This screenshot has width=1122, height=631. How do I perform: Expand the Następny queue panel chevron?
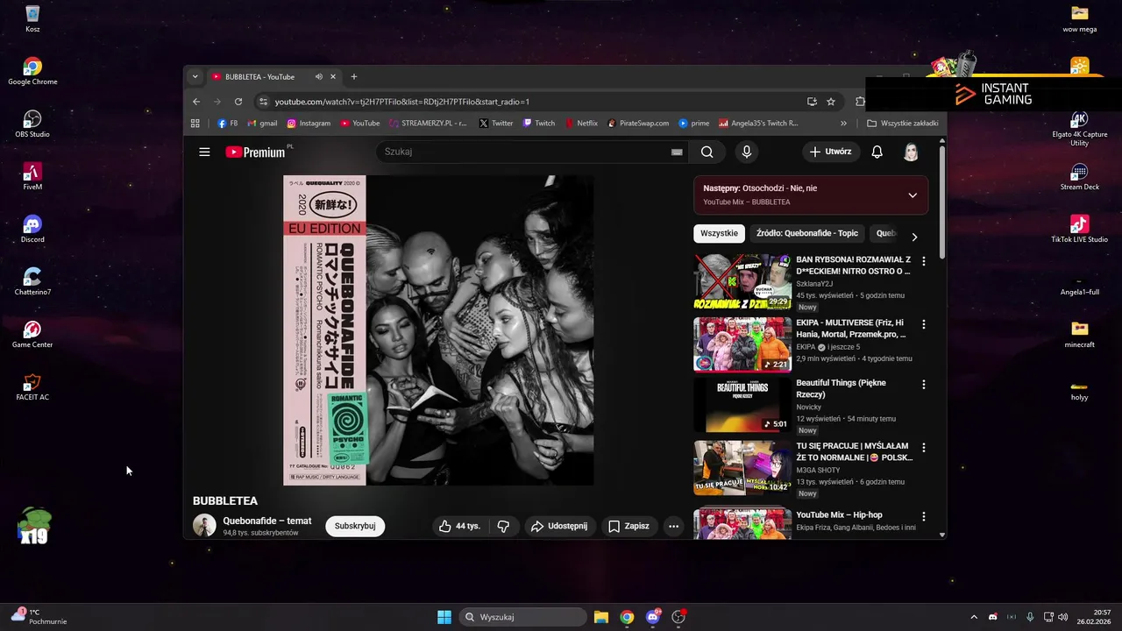coord(913,195)
